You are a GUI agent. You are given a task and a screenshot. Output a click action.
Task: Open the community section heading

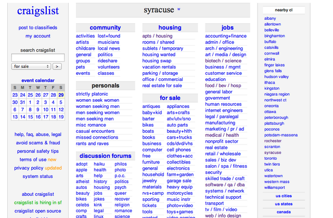[105, 28]
